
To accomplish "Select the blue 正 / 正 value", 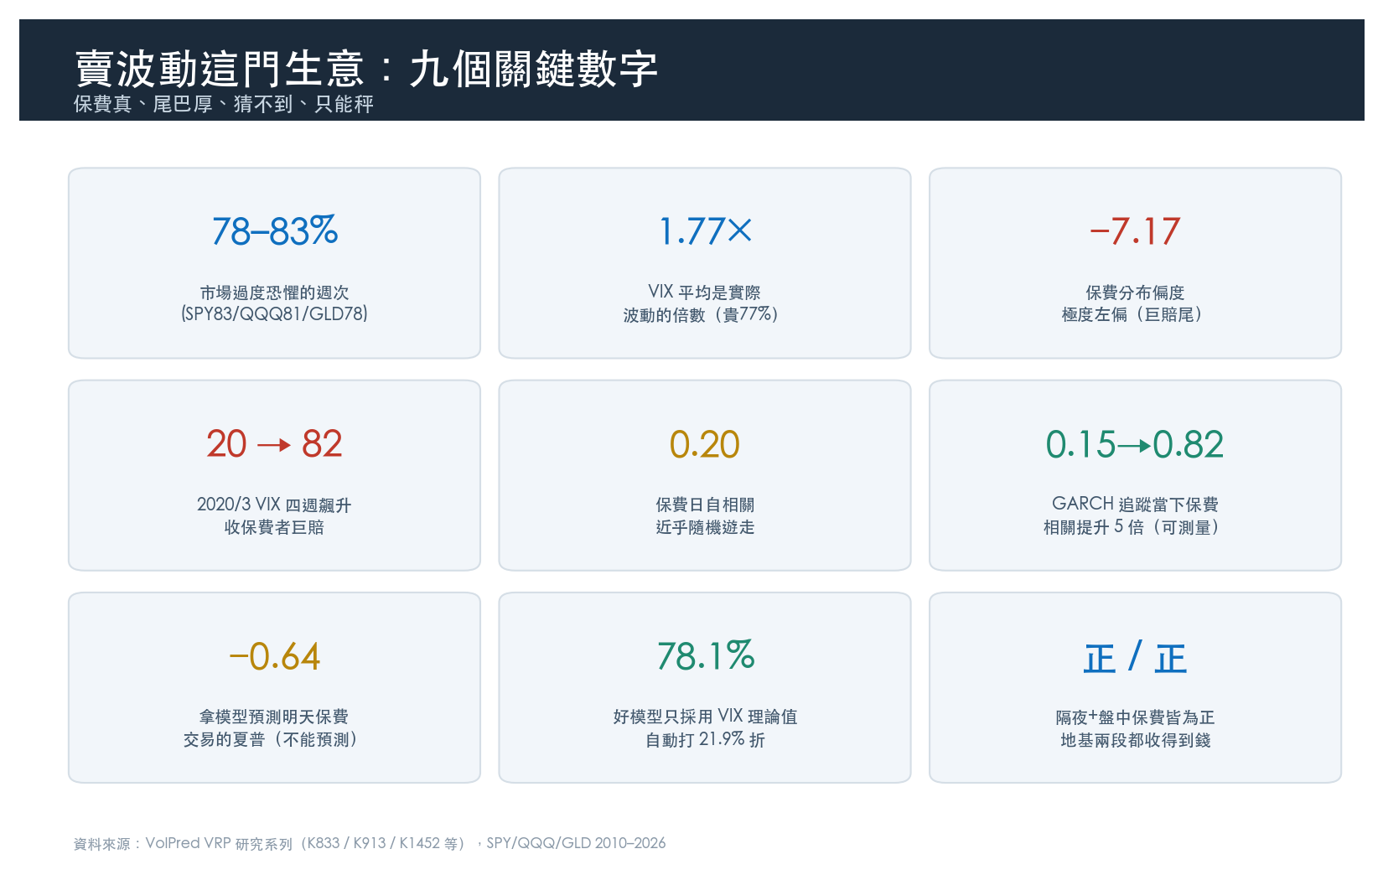I will pos(1135,657).
